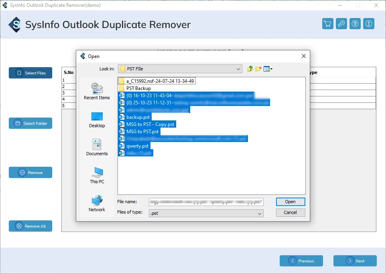Click the SysInfo icon in Open dialog title
The height and width of the screenshot is (274, 386).
(x=83, y=56)
